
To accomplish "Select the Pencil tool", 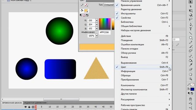I will coord(190,42).
